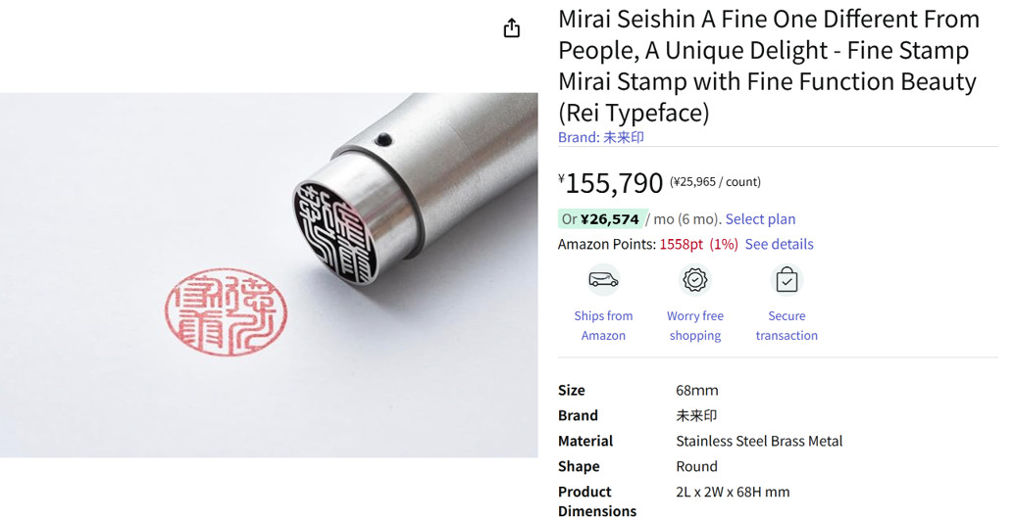Click the share icon above the product image
Screen dimensions: 1015x521
tap(511, 28)
